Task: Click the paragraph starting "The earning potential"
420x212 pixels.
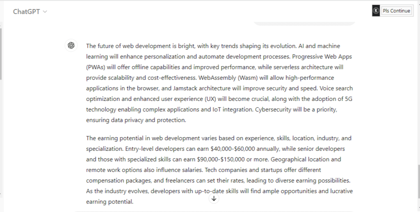Action: (x=219, y=170)
